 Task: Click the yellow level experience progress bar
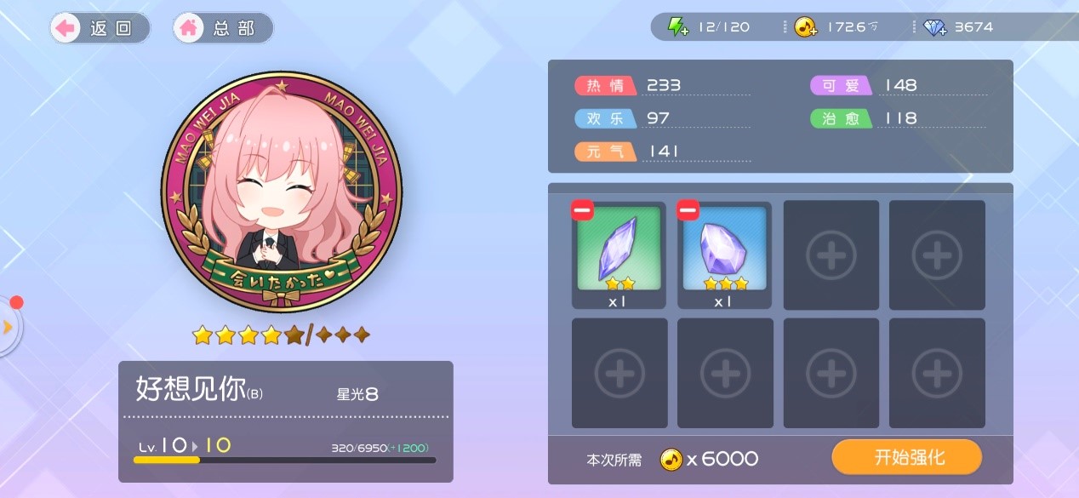coord(285,460)
